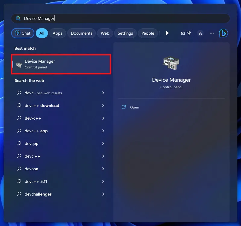Open the 63 rewards points trophy

coord(186,33)
